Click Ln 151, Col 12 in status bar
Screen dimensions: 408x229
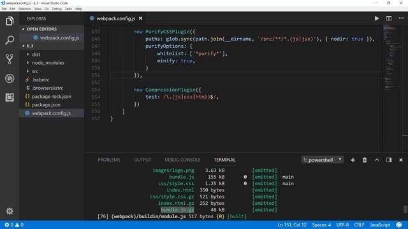coord(292,225)
